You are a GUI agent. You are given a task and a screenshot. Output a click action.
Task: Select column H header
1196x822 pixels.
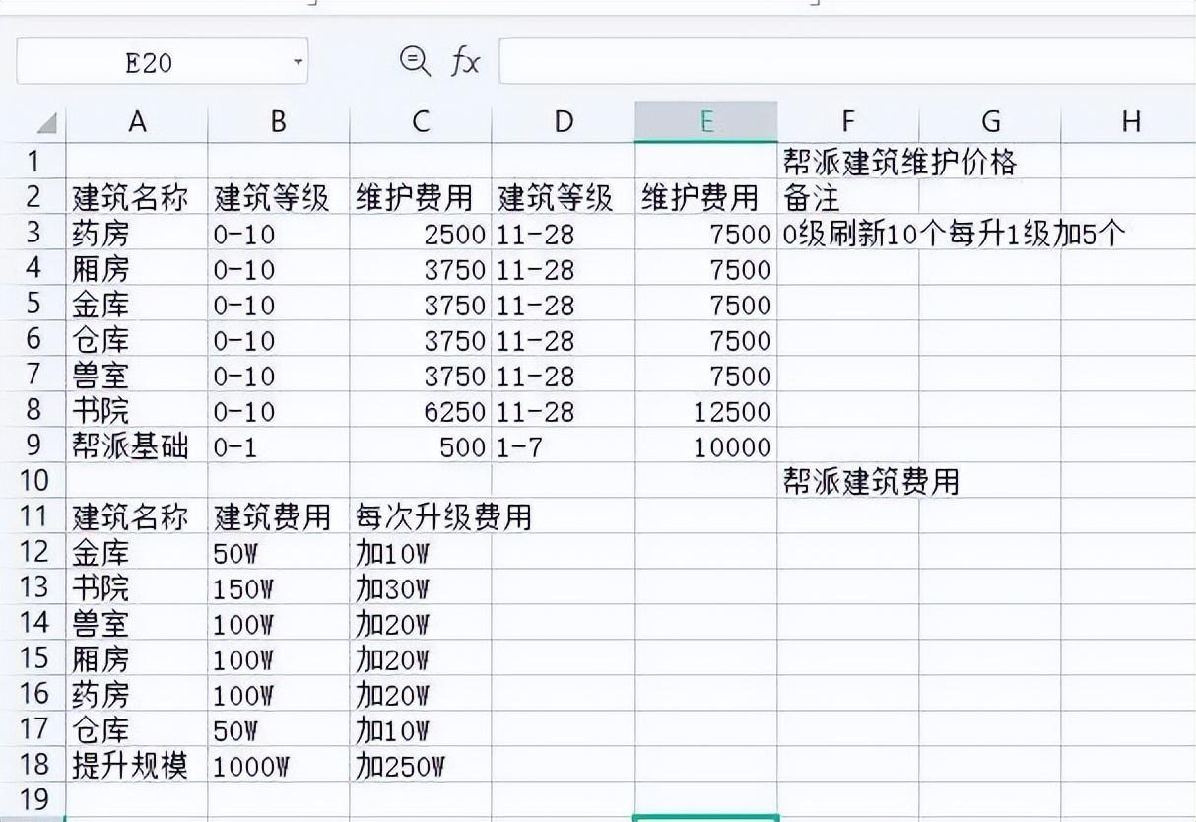1130,121
